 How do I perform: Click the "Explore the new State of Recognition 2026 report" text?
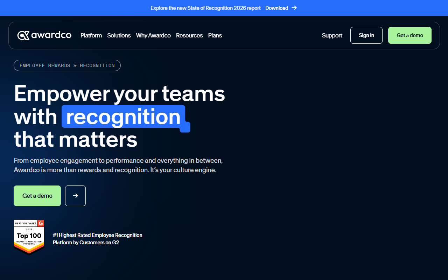(x=206, y=8)
